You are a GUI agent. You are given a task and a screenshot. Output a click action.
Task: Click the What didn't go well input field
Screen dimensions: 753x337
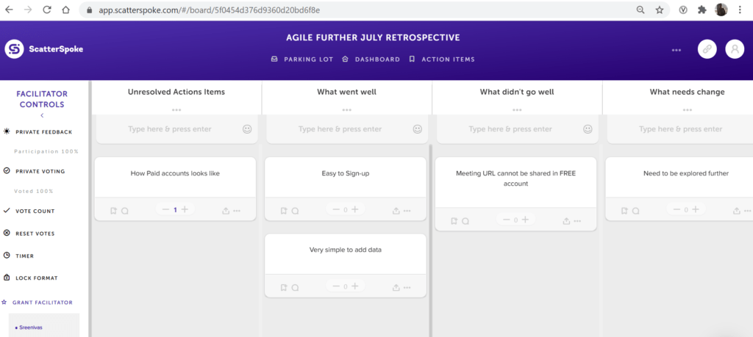[x=510, y=129]
